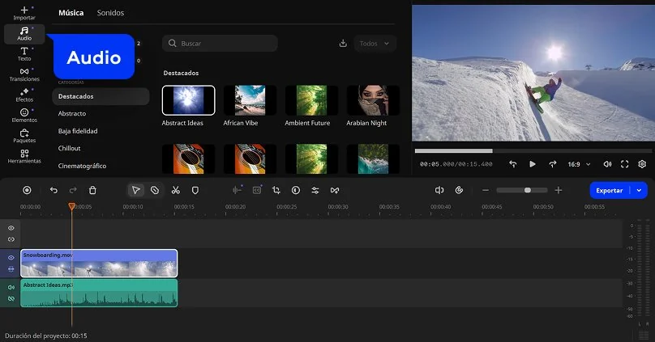Image resolution: width=655 pixels, height=342 pixels.
Task: Open the Transiciones panel in sidebar
Action: [24, 74]
